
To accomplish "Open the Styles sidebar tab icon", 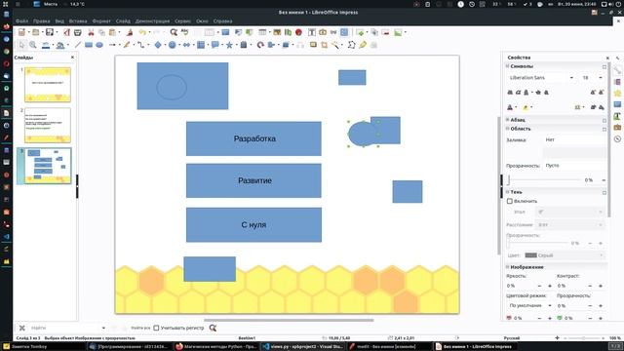I will [x=617, y=116].
